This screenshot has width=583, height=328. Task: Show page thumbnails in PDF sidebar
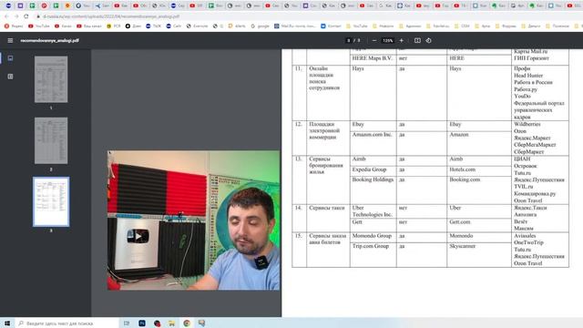click(10, 58)
